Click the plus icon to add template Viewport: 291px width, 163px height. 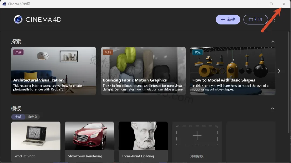(x=197, y=135)
